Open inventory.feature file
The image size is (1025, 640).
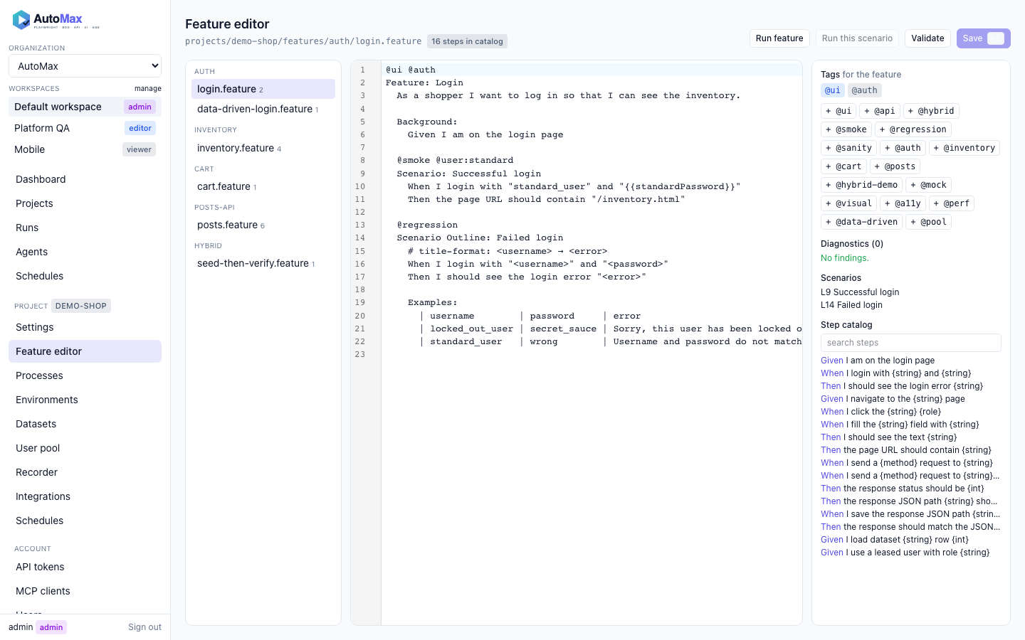(x=263, y=148)
